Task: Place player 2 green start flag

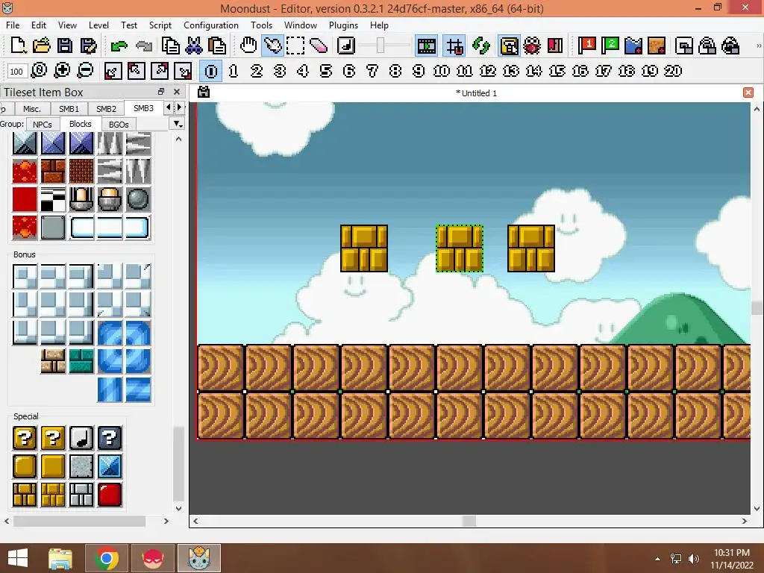Action: pyautogui.click(x=610, y=46)
